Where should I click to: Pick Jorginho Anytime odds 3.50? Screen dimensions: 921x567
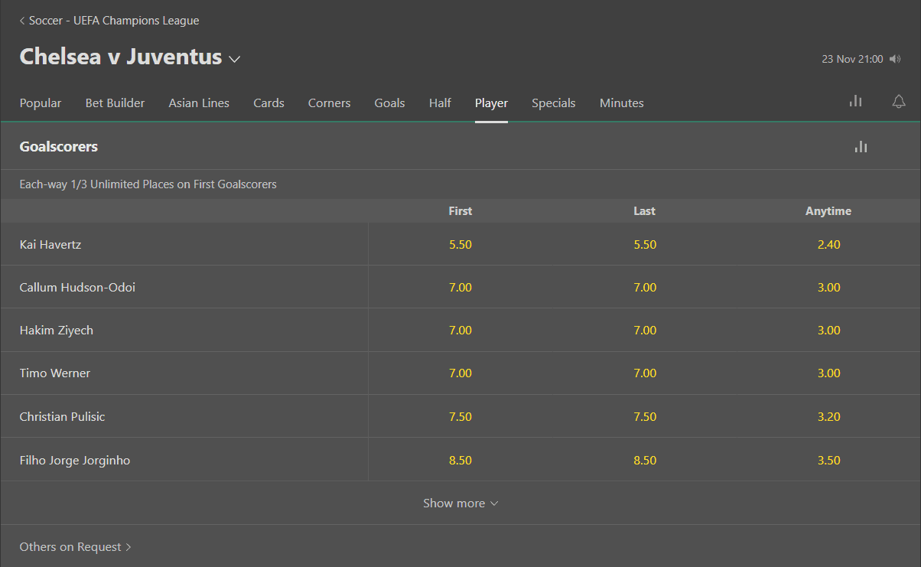(x=828, y=461)
